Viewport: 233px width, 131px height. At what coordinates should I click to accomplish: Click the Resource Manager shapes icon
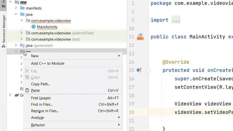coord(4,46)
